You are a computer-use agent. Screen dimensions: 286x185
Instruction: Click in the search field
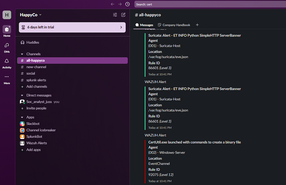210,4
